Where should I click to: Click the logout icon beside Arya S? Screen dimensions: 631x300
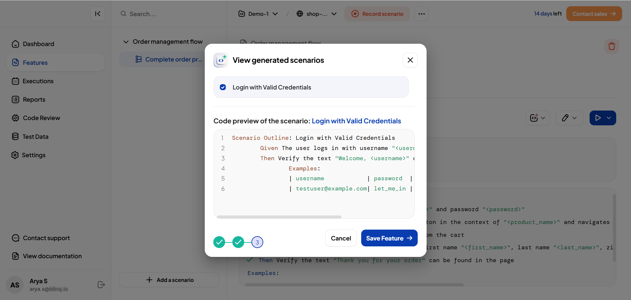coord(101,285)
